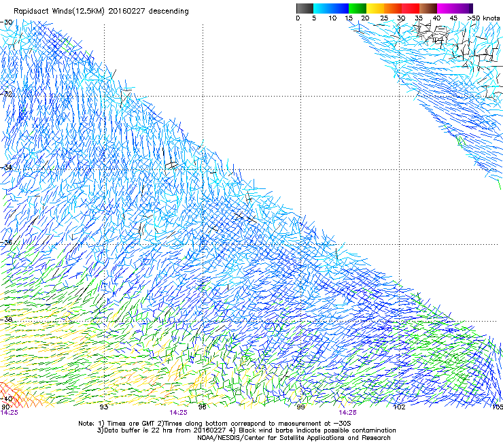Click the orange 25-30 knots legend swatch

(393, 8)
